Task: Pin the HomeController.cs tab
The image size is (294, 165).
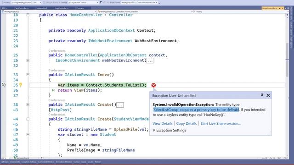Action: tap(280, 8)
